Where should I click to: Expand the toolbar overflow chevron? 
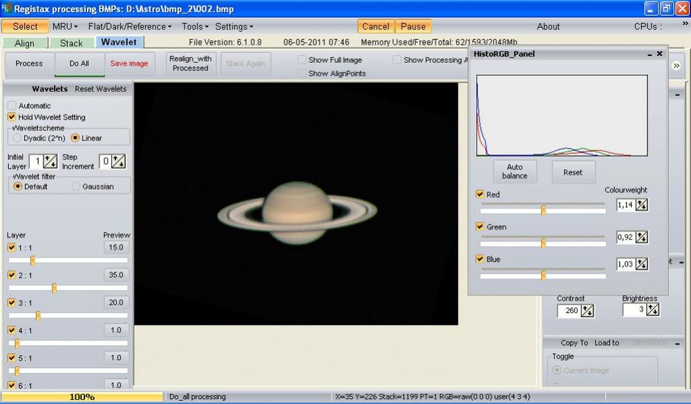[676, 65]
